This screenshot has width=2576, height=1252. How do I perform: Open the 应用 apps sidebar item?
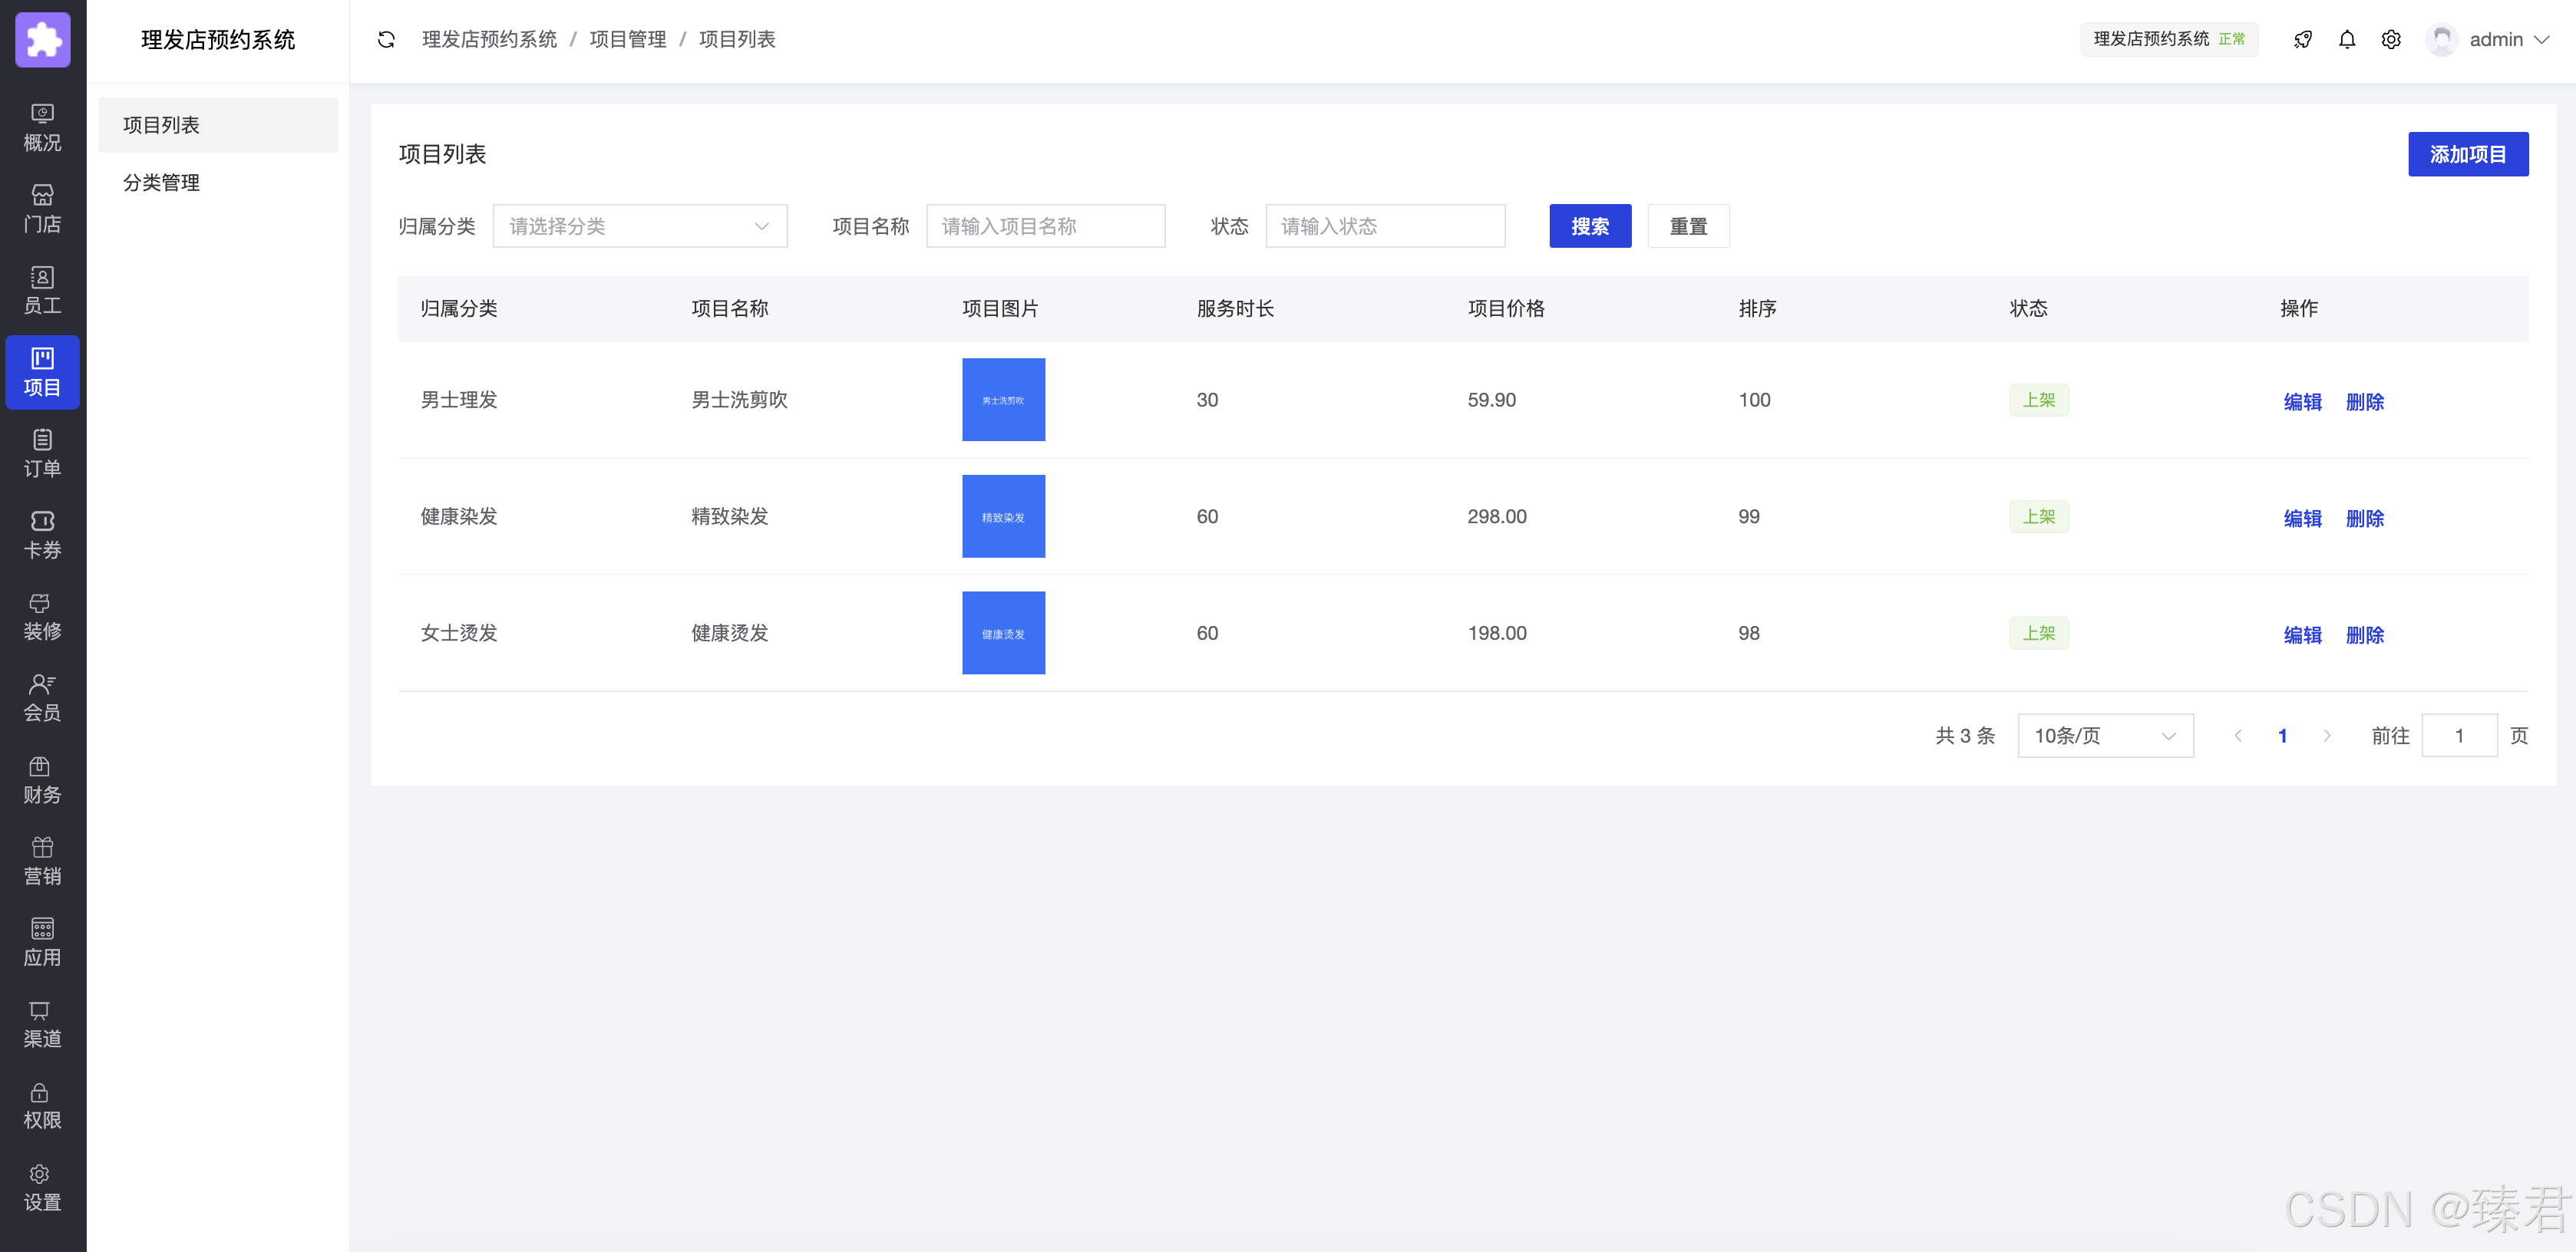tap(43, 944)
